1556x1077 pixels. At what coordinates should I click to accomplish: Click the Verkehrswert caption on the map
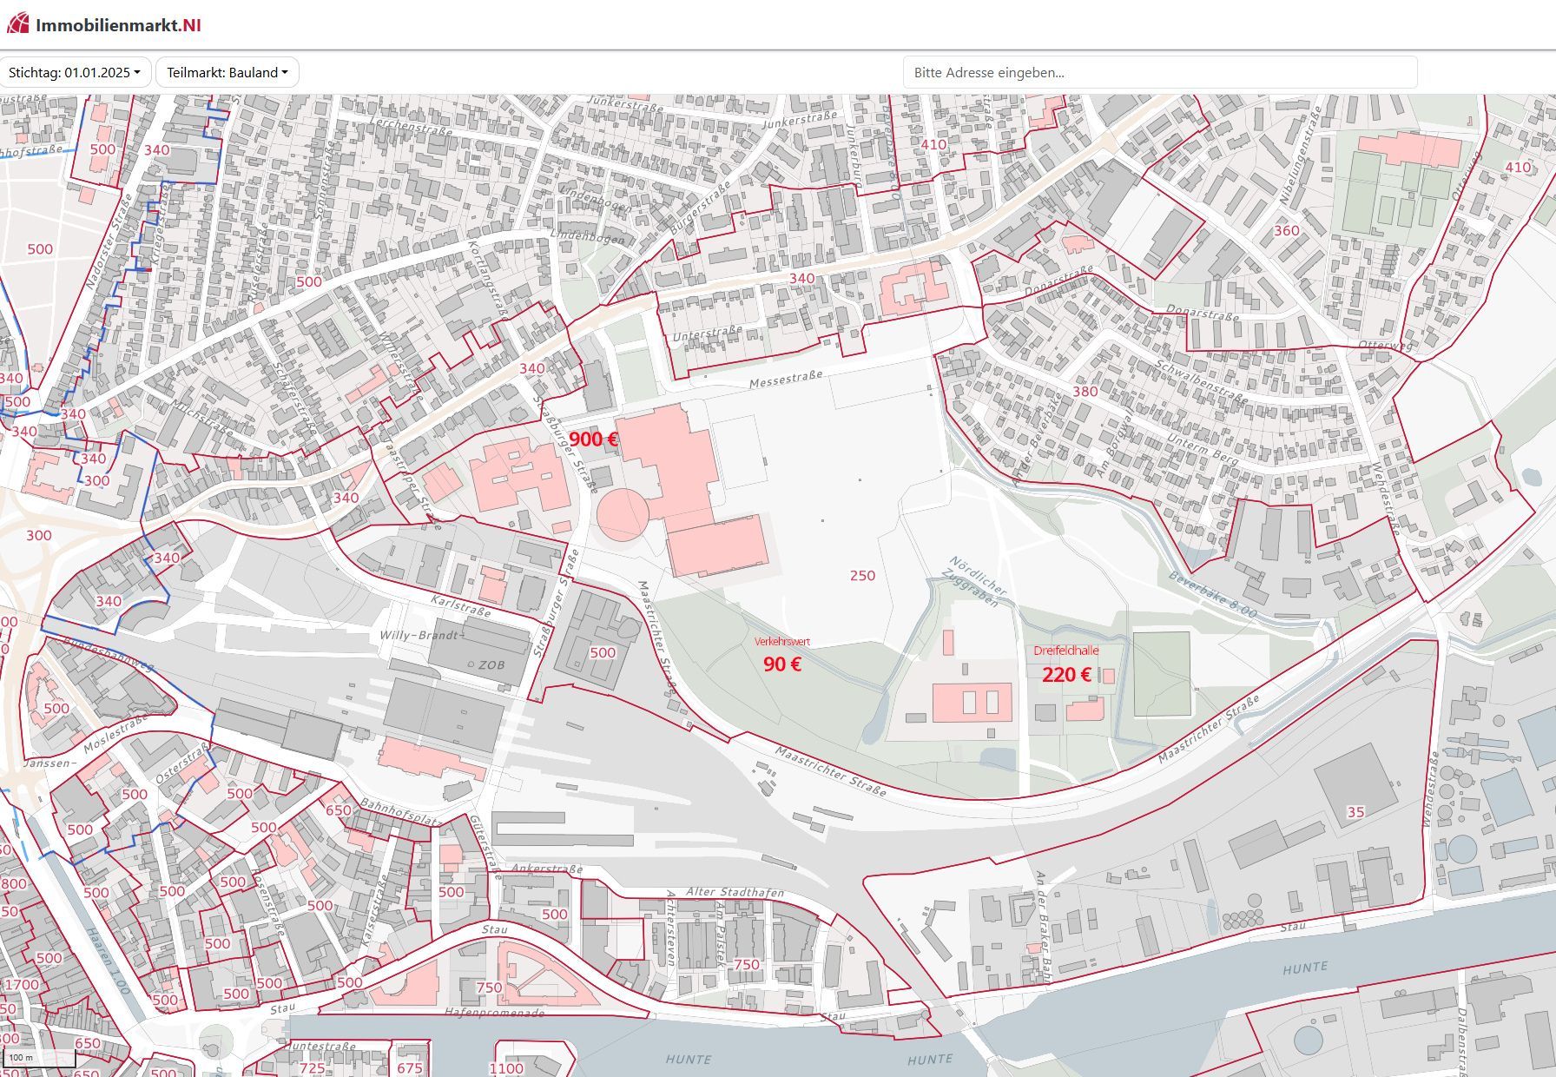point(782,642)
